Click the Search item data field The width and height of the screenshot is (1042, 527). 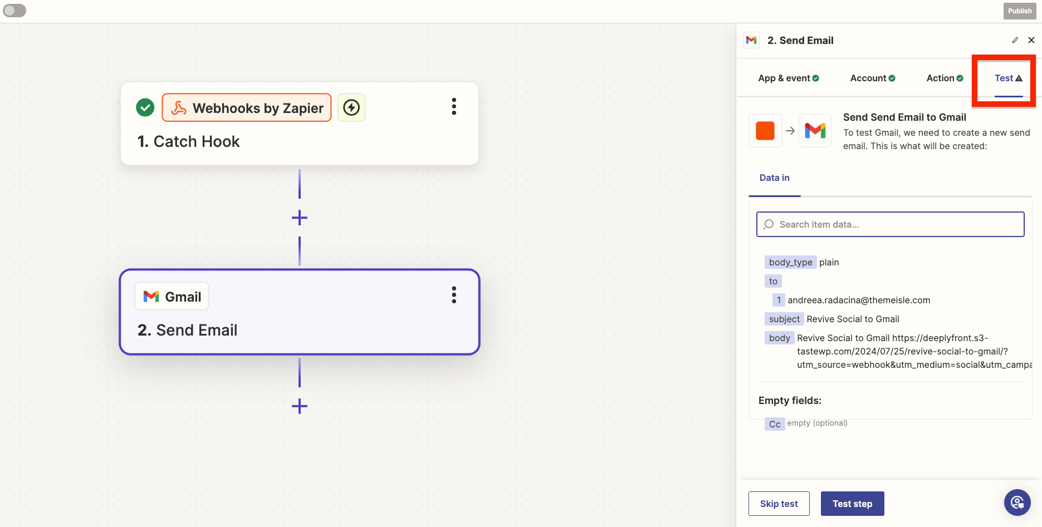[x=890, y=224]
